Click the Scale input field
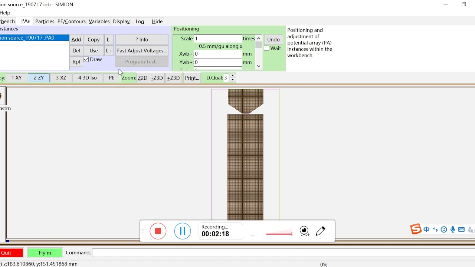Image resolution: width=475 pixels, height=267 pixels. pos(218,39)
